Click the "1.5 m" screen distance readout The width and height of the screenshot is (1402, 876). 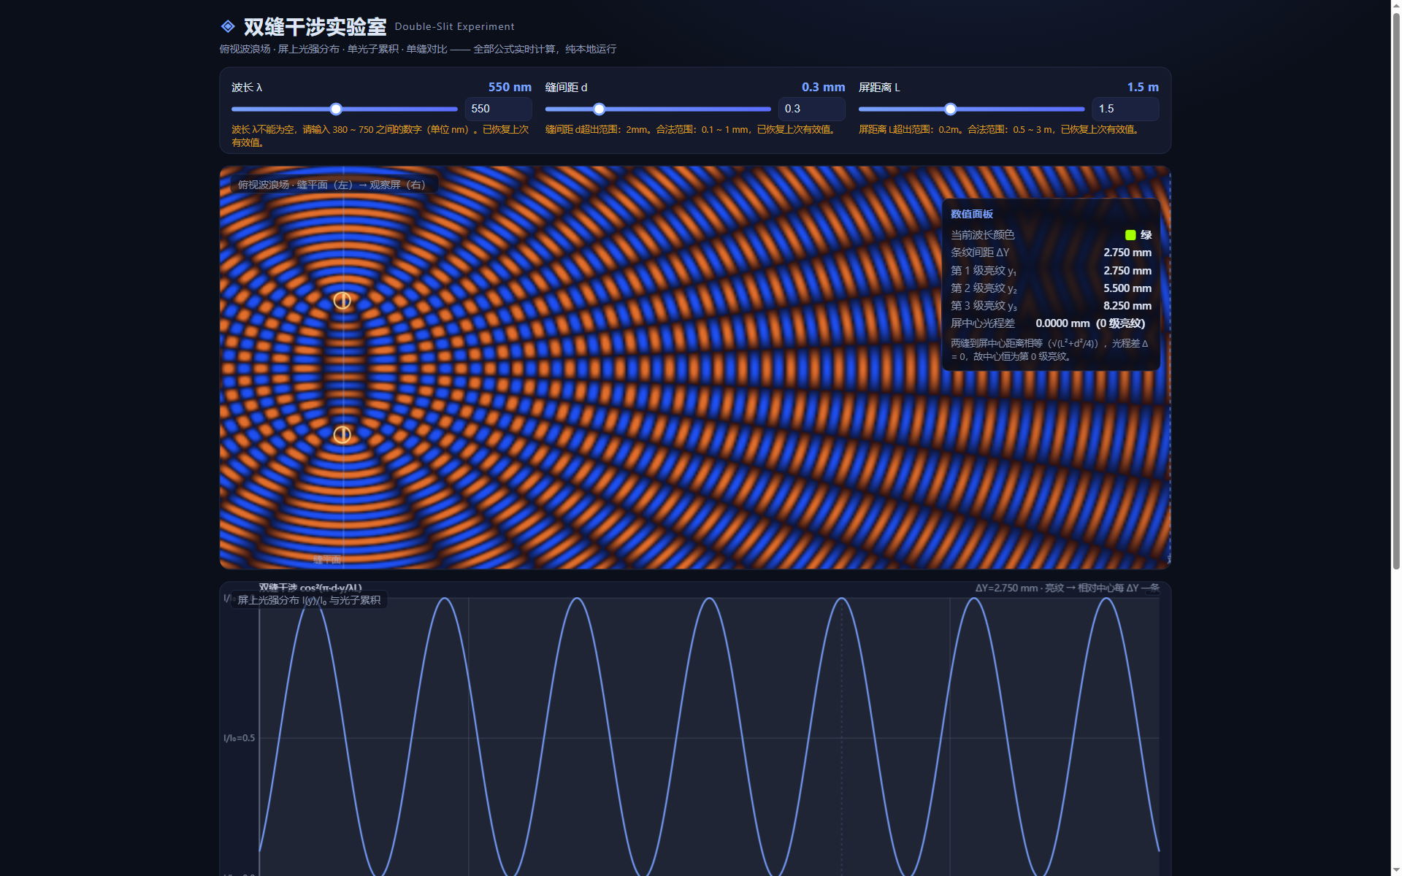pos(1143,87)
